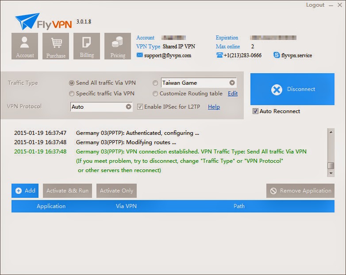
Task: Toggle the Auto Reconnect checkbox
Action: click(255, 111)
